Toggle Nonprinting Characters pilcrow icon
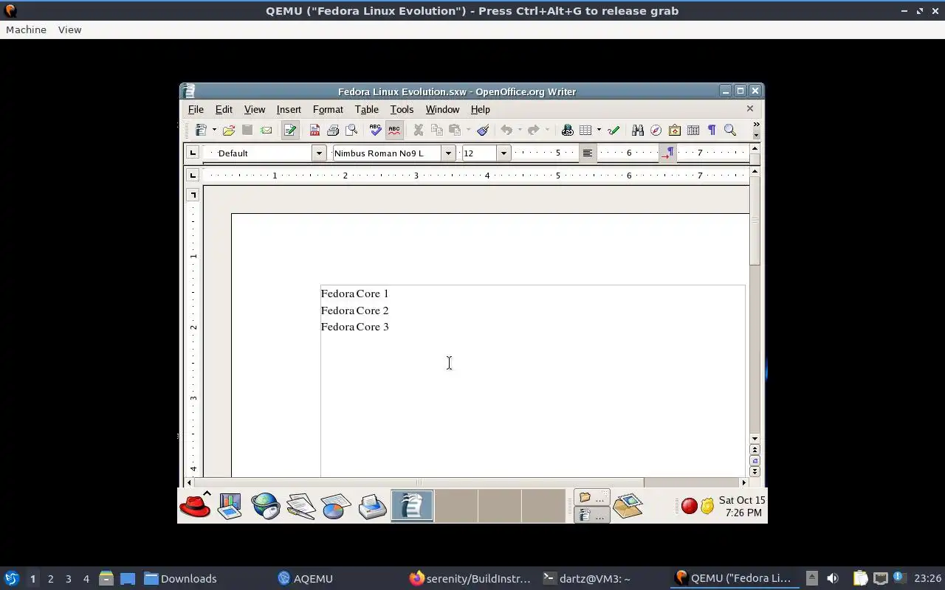This screenshot has width=945, height=590. [712, 131]
